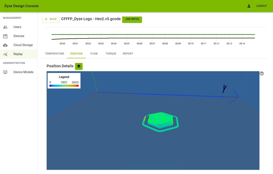Image resolution: width=273 pixels, height=174 pixels.
Task: Select the Position tab
Action: 76,54
